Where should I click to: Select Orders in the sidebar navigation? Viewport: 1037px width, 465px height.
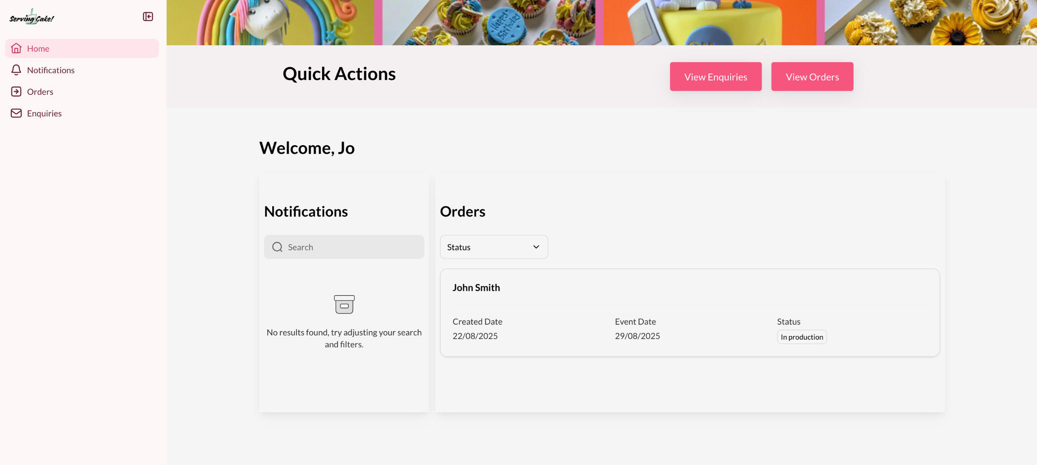41,91
